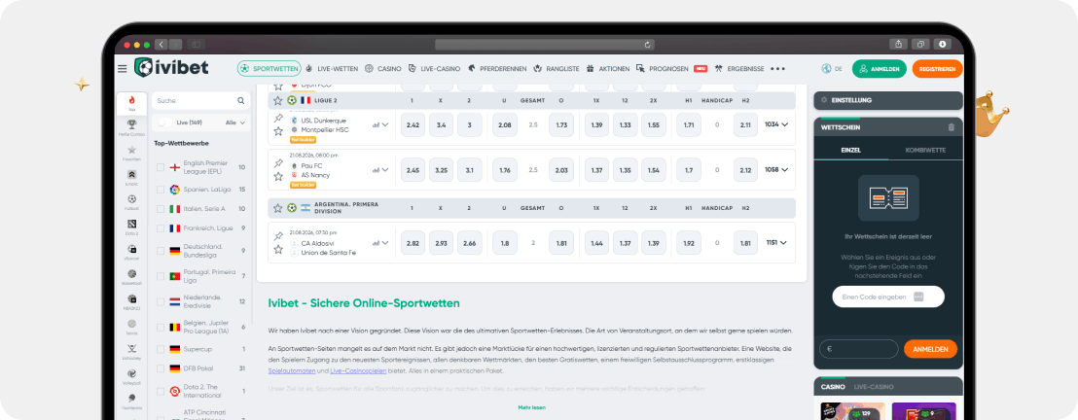Click the ivibet logo
Viewport: 1078px width, 420px height.
click(x=171, y=67)
